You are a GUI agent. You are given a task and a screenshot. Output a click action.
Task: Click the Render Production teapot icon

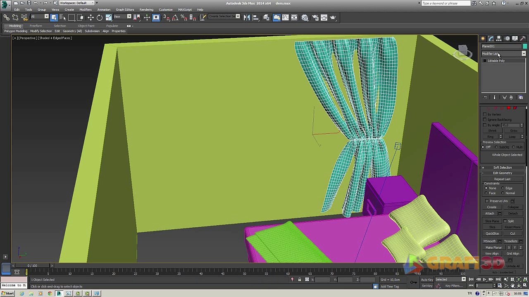pyautogui.click(x=334, y=17)
